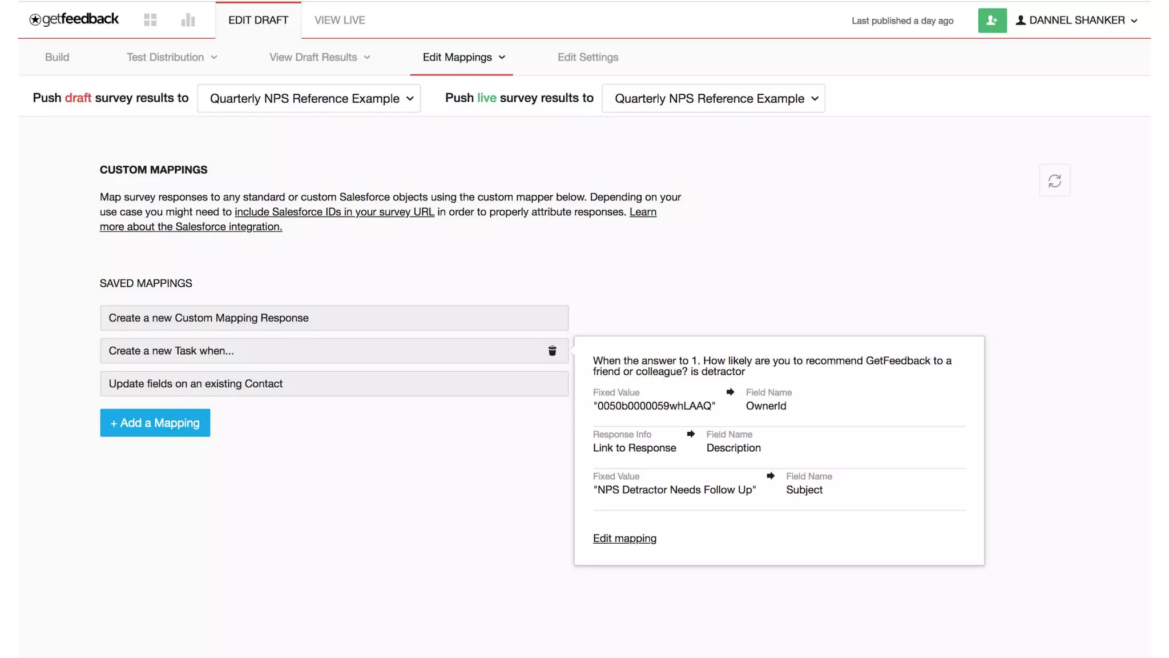
Task: Click the Subject field name value
Action: pos(804,490)
